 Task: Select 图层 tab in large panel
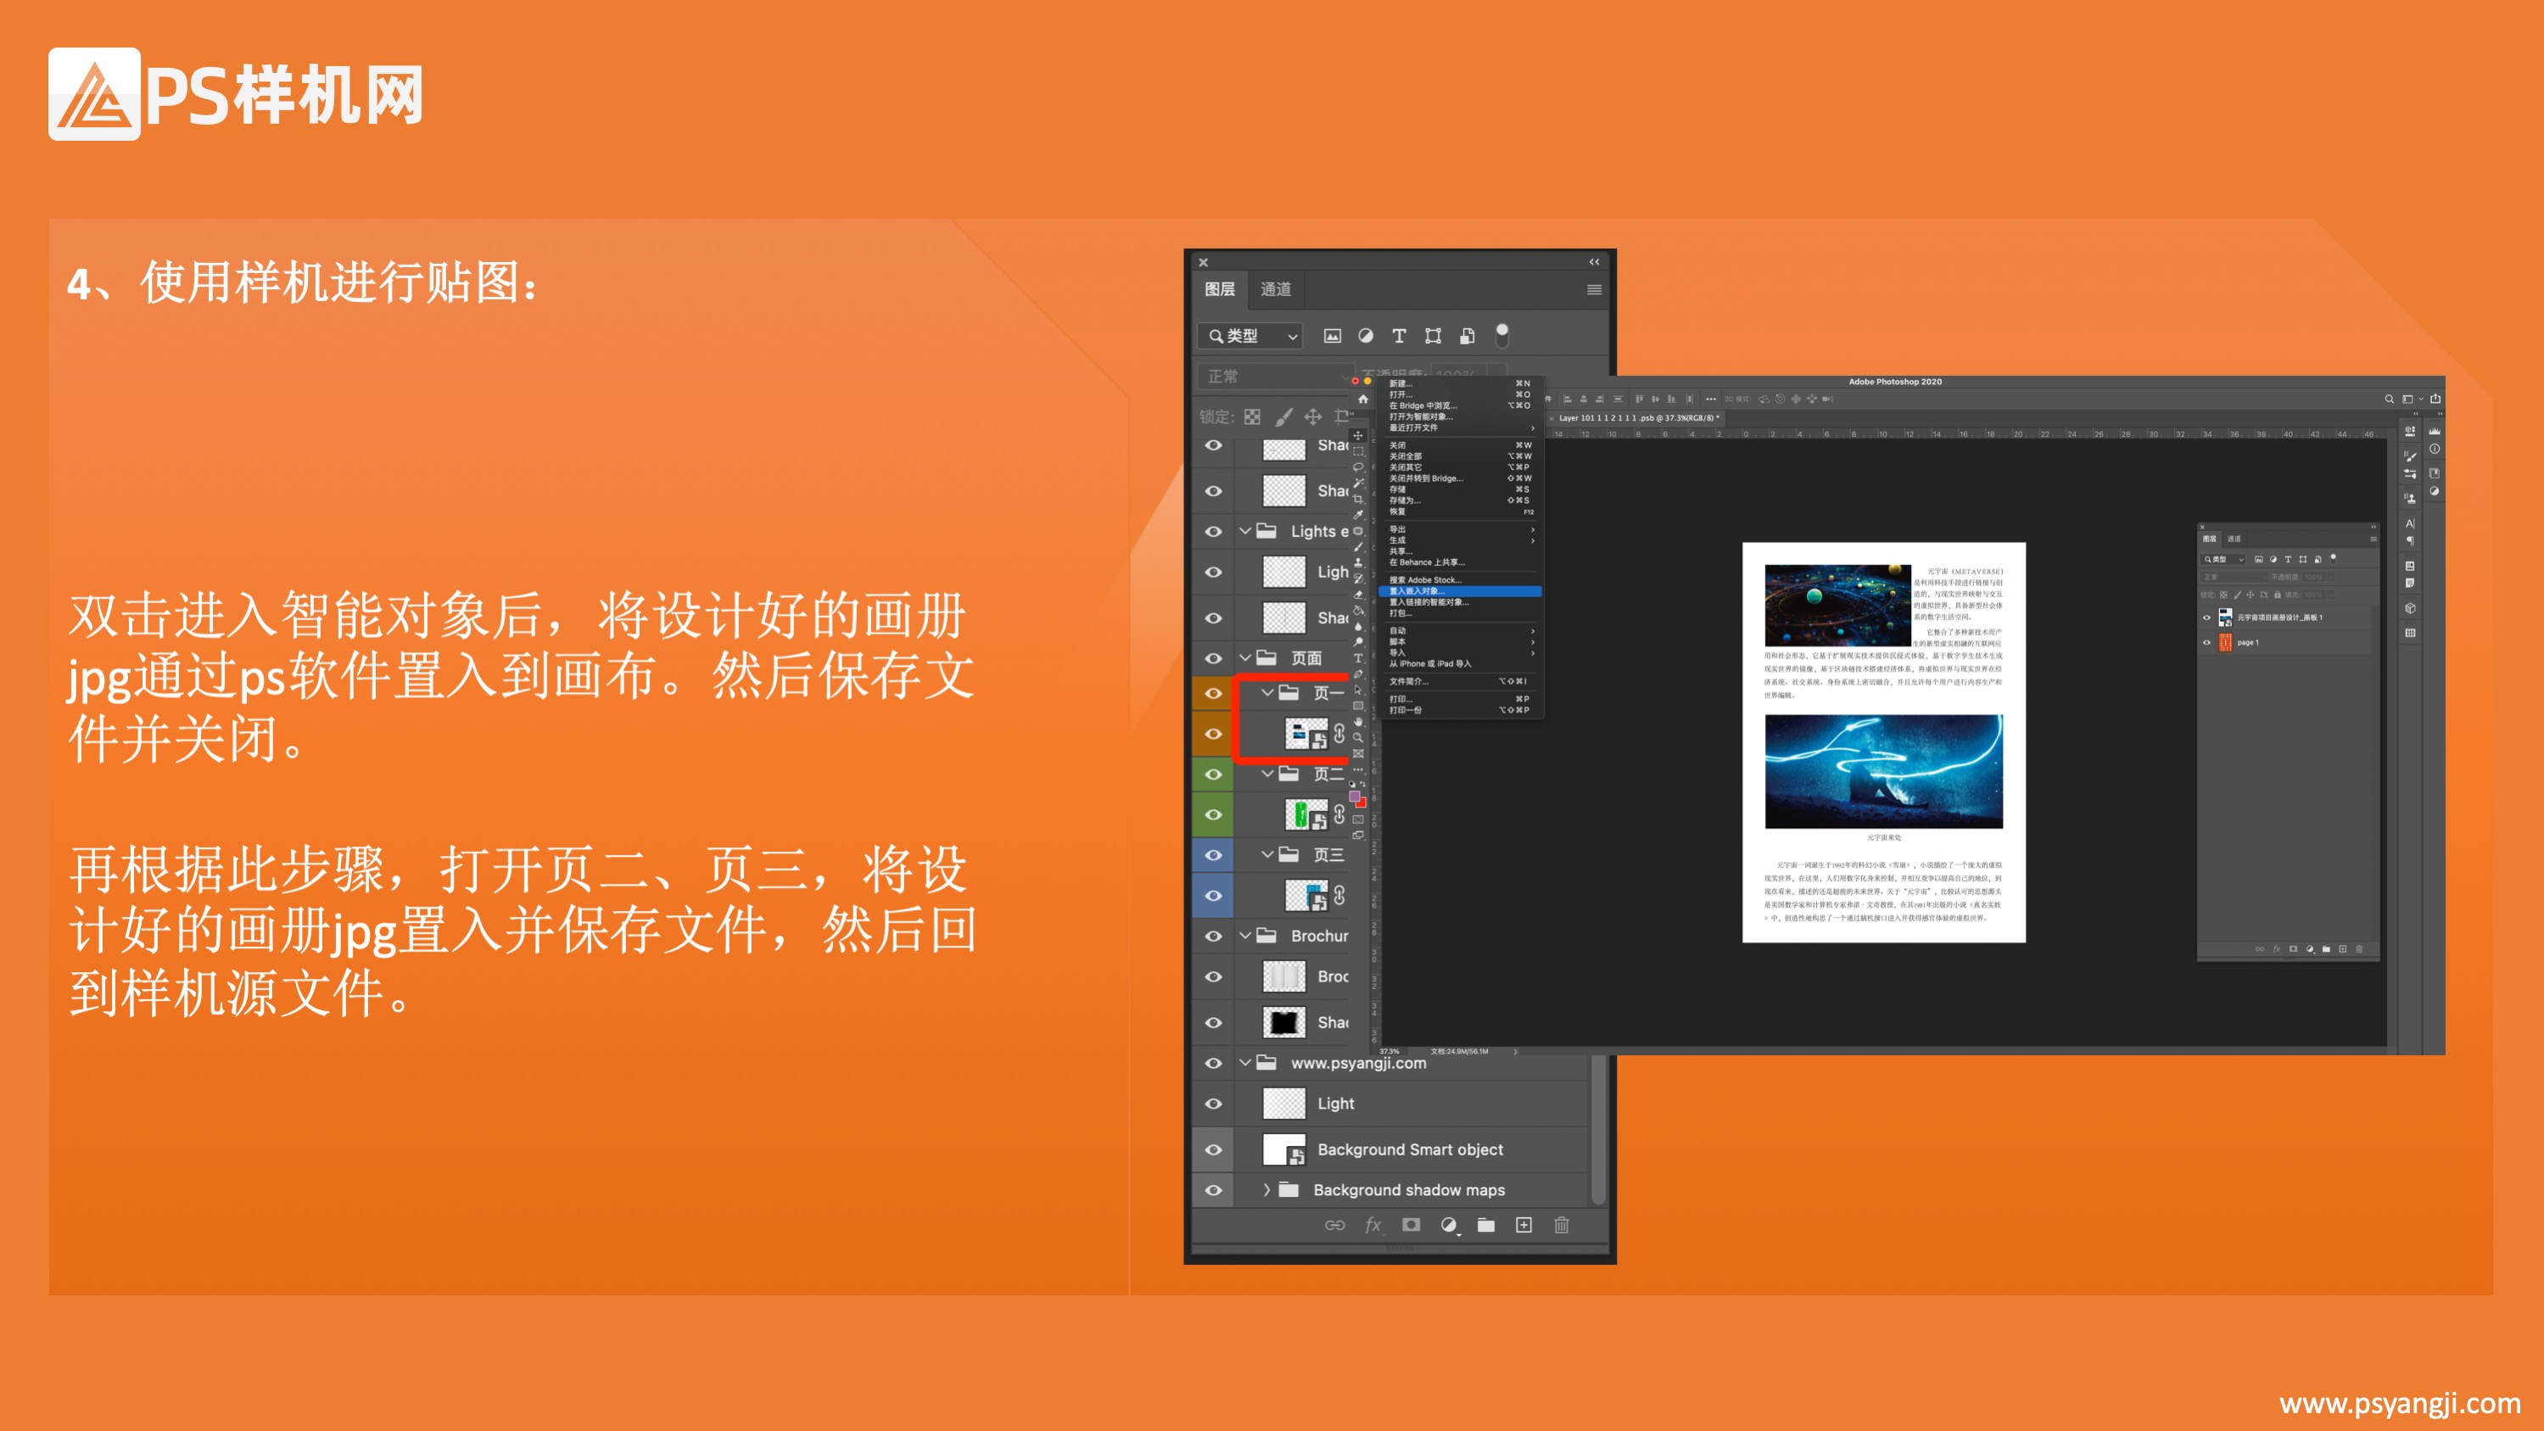[x=1220, y=289]
